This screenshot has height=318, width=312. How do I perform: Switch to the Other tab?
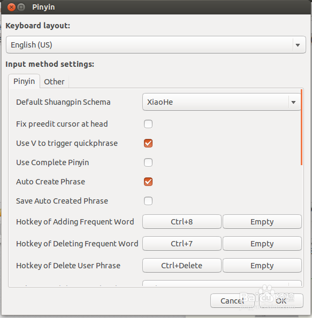[54, 82]
